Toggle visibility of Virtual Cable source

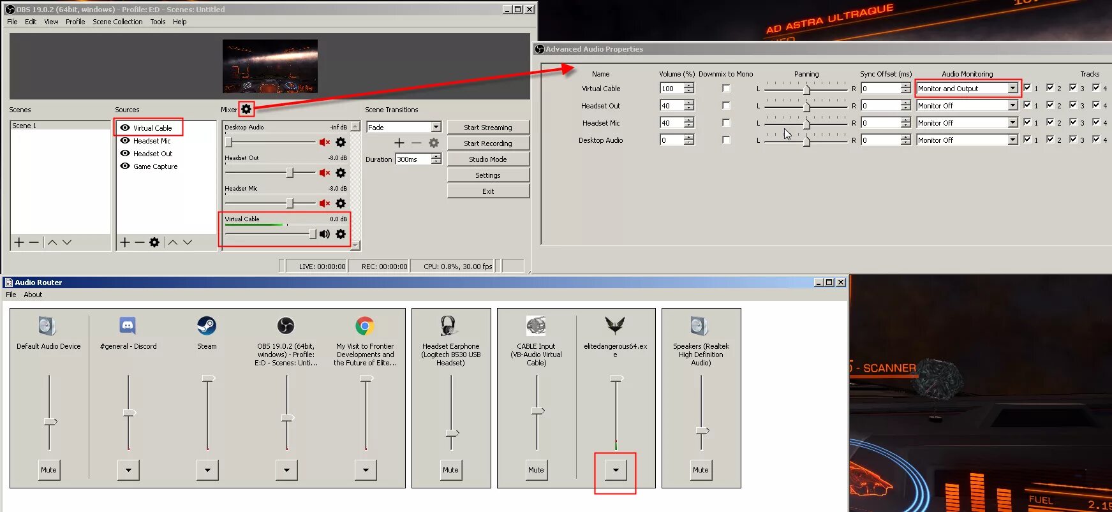tap(125, 128)
